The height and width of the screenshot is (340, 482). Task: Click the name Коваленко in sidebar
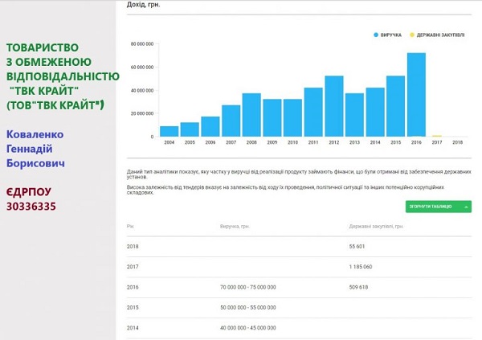35,134
